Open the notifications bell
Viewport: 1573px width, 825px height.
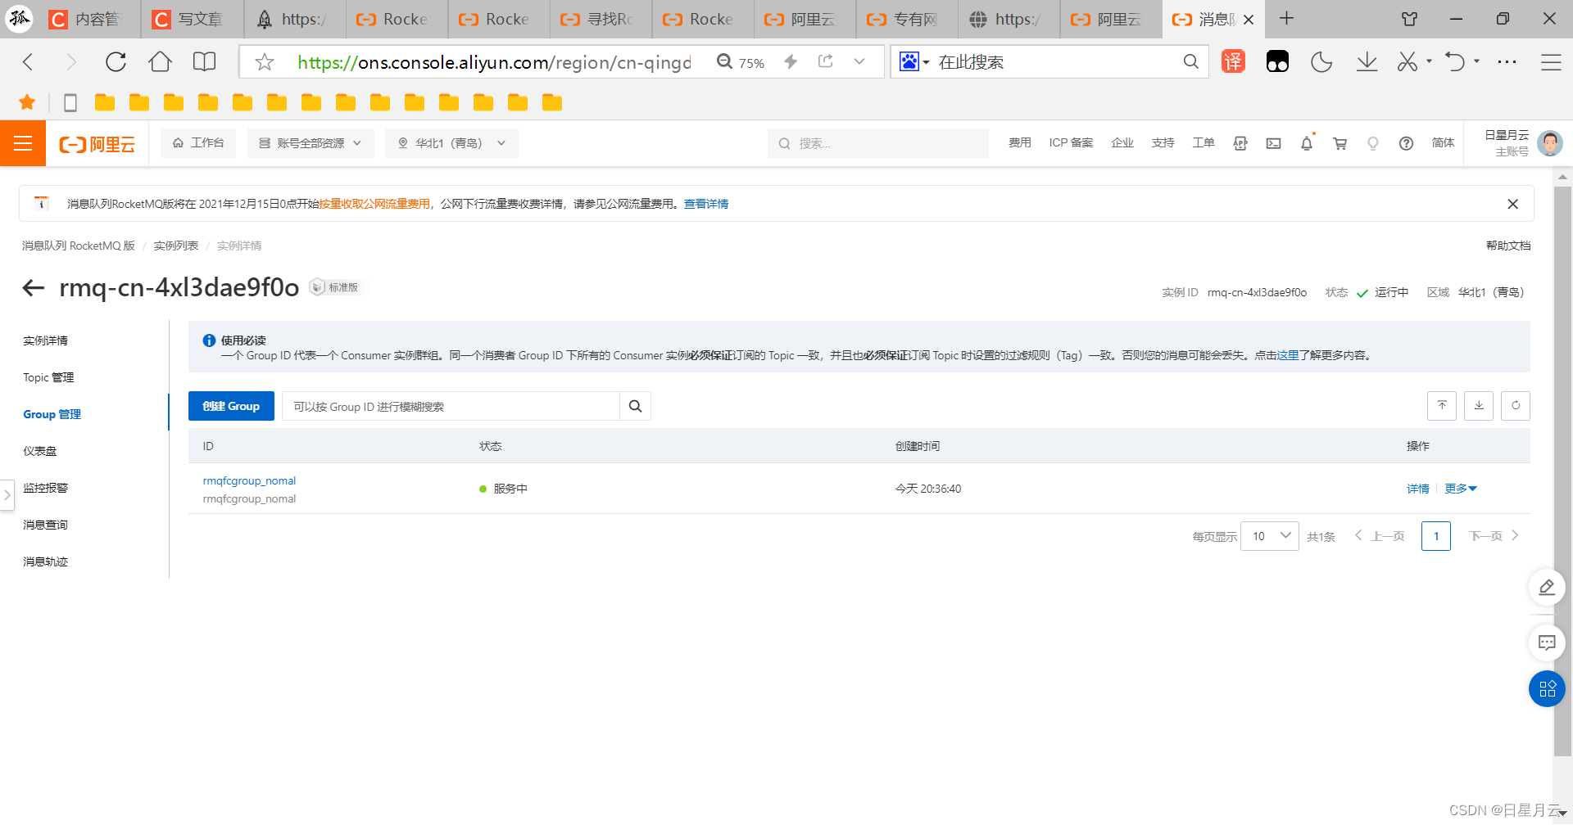(x=1307, y=143)
